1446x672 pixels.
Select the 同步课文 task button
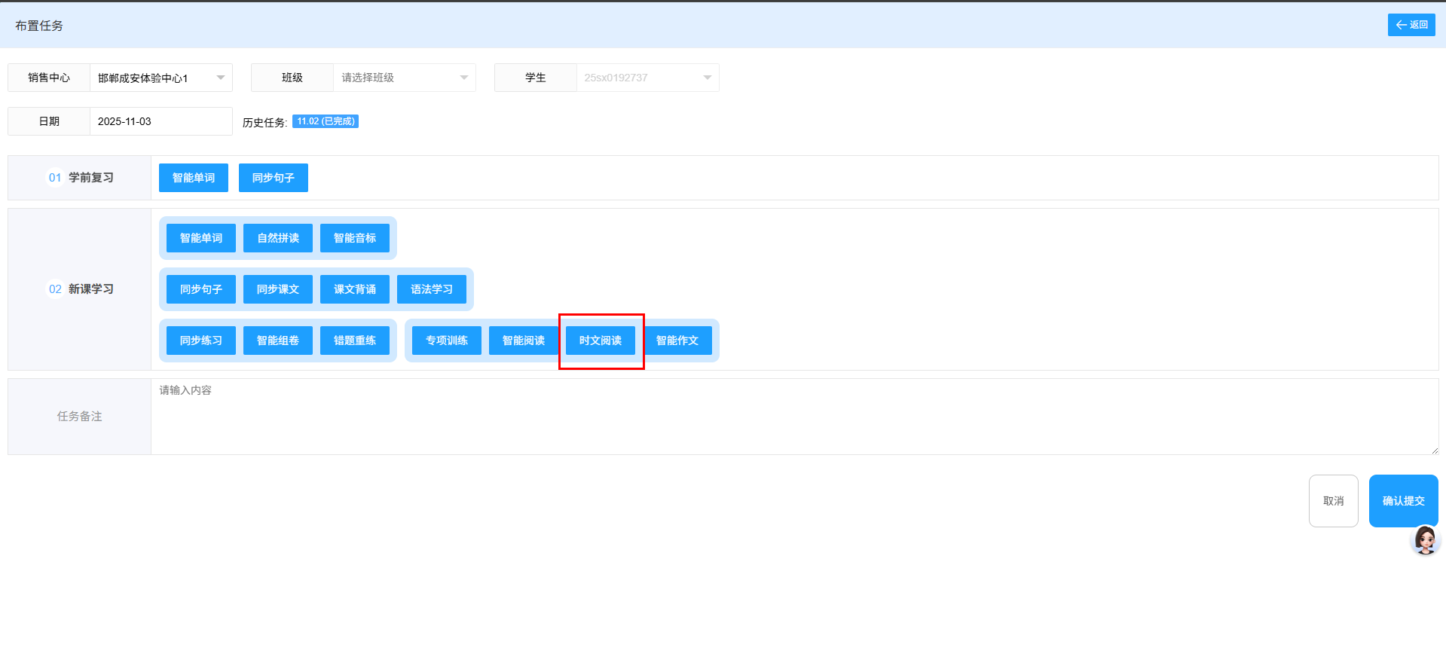[278, 289]
